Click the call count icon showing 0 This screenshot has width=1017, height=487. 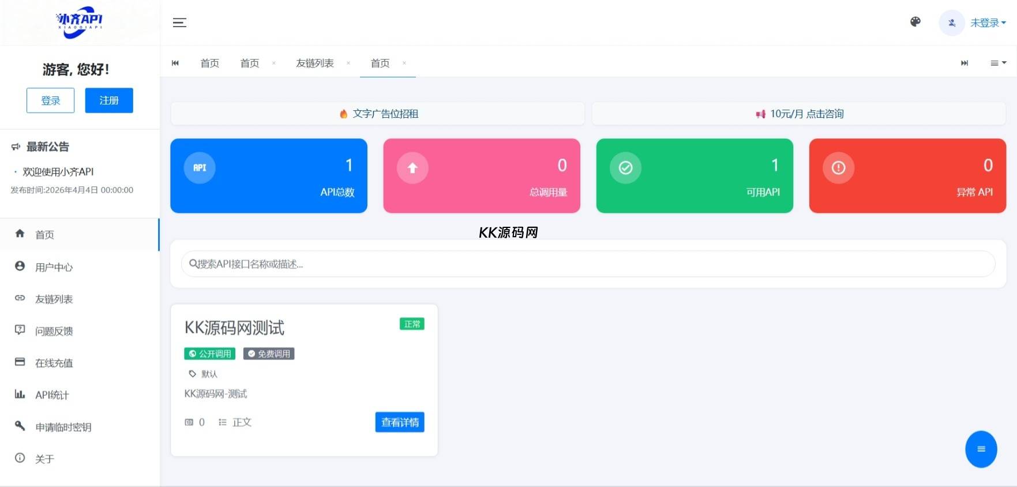[x=189, y=422]
